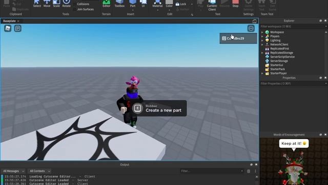The width and height of the screenshot is (328, 185).
Task: Open the three-dots menu in viewport
Action: [x=251, y=28]
